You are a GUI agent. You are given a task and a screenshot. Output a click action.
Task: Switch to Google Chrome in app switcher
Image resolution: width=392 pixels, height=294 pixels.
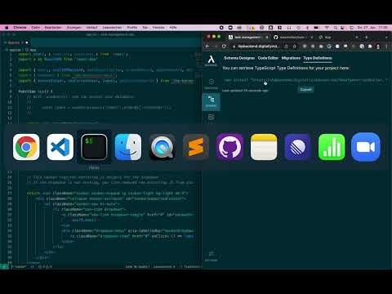point(26,147)
